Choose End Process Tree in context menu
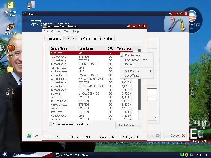 pos(136,60)
